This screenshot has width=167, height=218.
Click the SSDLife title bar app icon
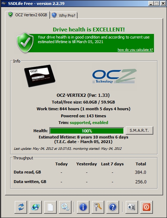pos(4,3)
